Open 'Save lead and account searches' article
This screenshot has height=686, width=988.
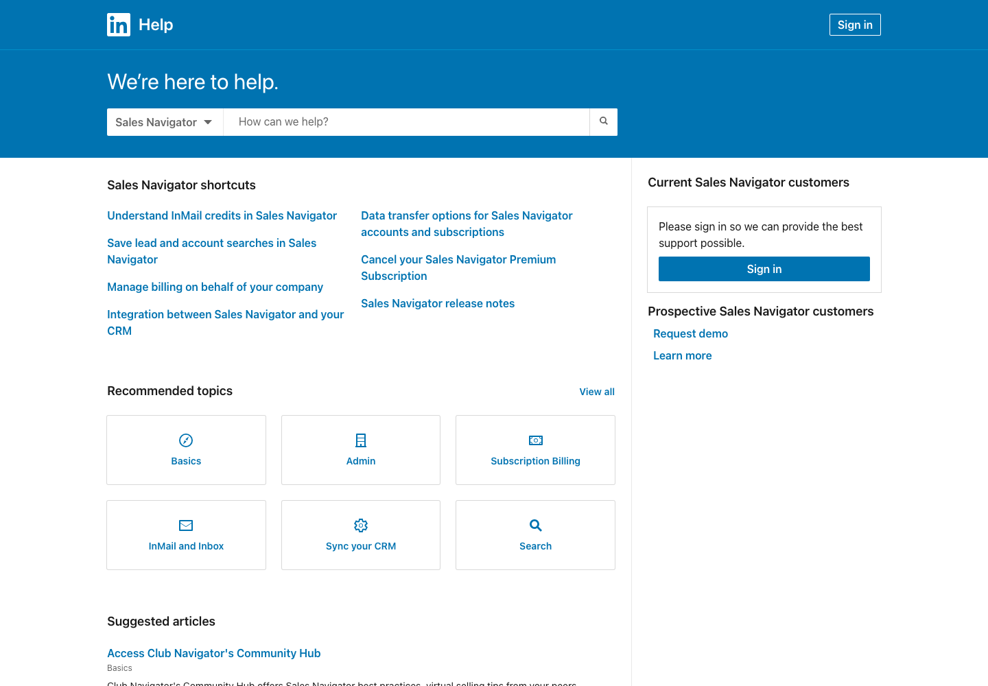click(x=211, y=251)
